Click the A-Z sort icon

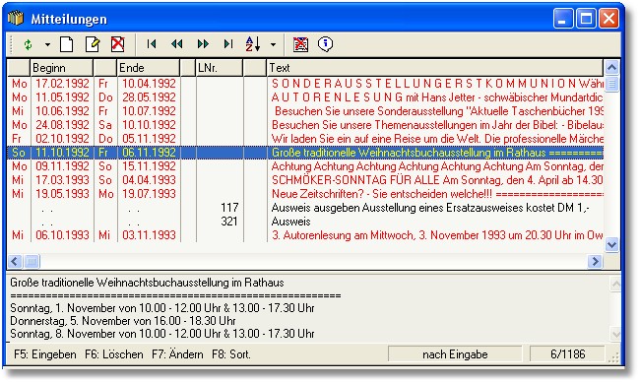(253, 44)
